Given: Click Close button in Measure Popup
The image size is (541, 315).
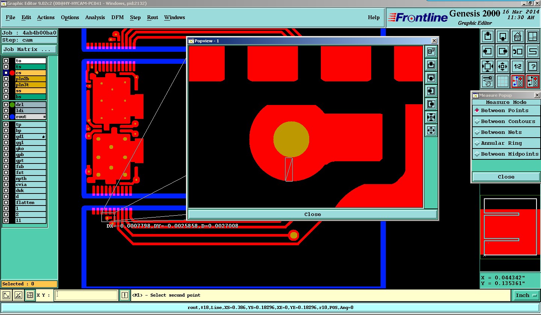Looking at the screenshot, I should click(506, 177).
